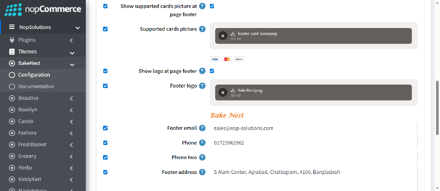Screen dimensions: 440x191
Task: Open the Documentation menu item
Action: [x=36, y=86]
